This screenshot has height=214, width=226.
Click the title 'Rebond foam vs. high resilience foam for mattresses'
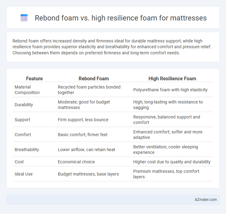121,18
